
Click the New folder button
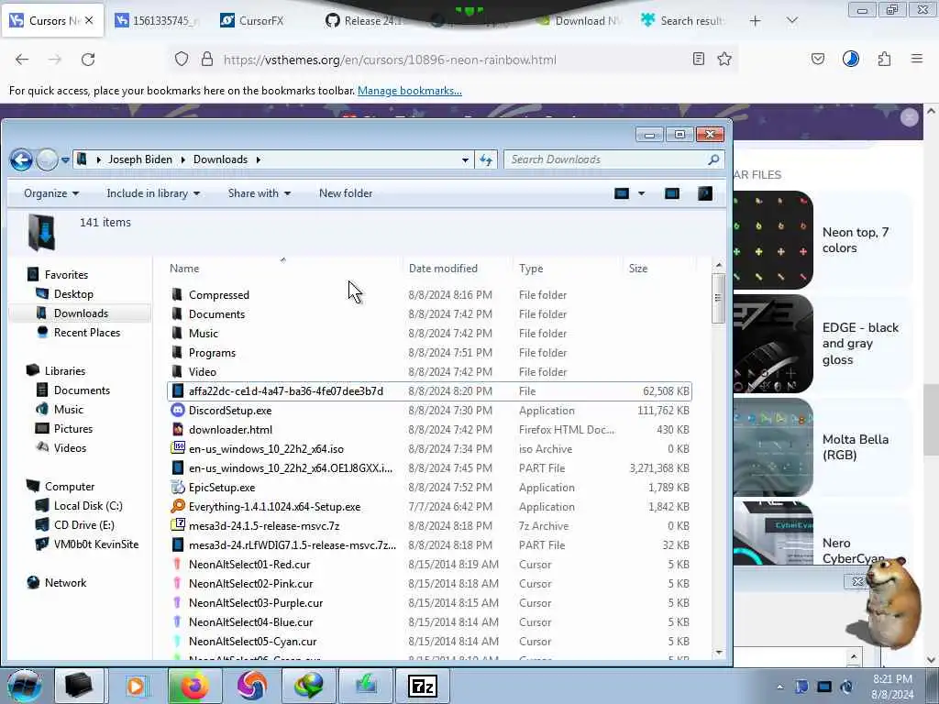tap(346, 193)
